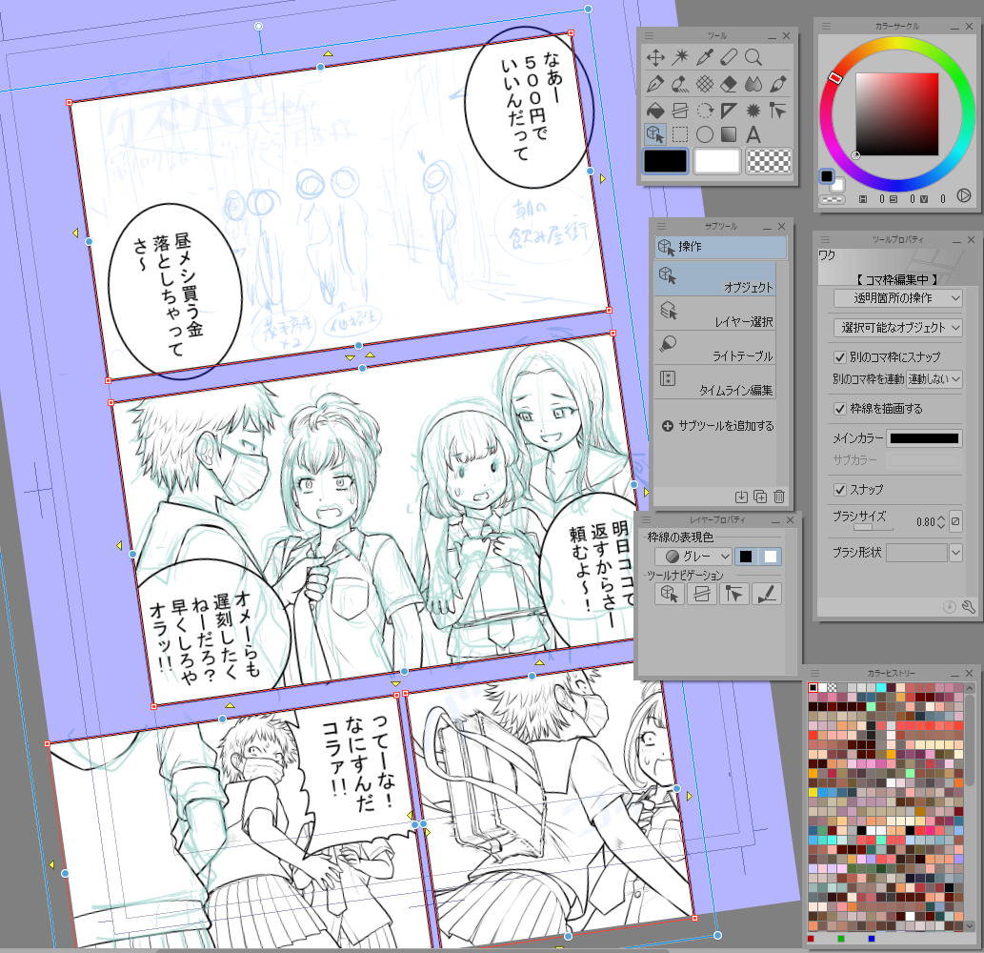
Task: Select the タイムライン編集 sub tool
Action: (714, 382)
